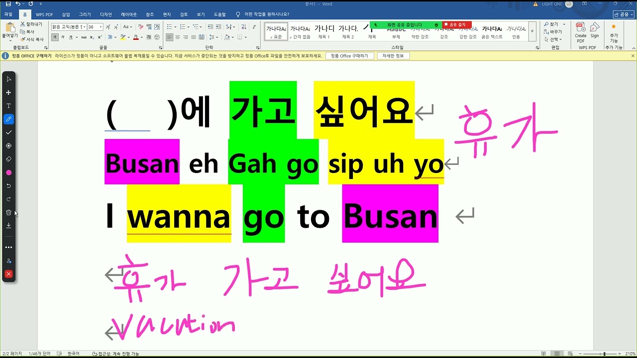Image resolution: width=637 pixels, height=358 pixels.
Task: Select the pointer tool in annotation toolbar
Action: coord(8,79)
